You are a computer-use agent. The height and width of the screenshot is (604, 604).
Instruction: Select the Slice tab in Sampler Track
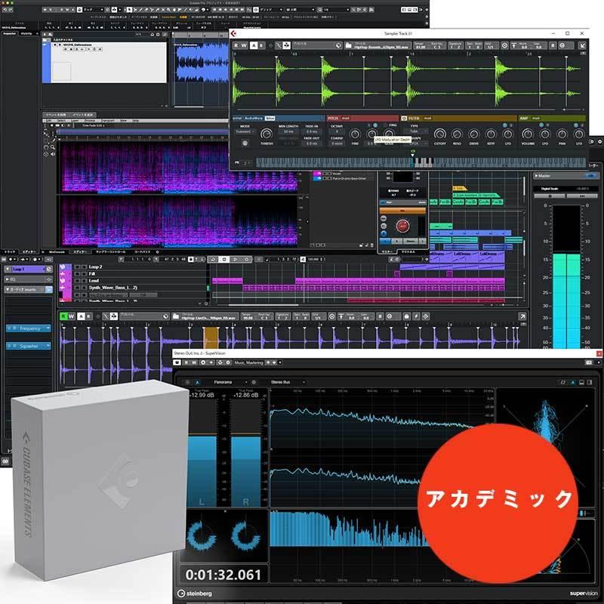(x=270, y=119)
